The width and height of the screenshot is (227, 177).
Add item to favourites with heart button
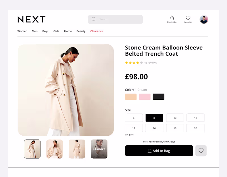[x=201, y=151]
